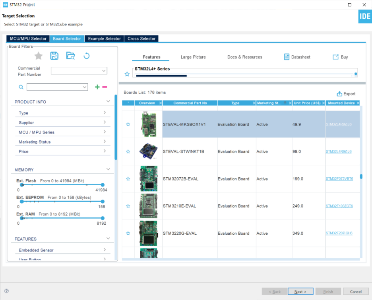Favorite the STM32L4+ Series star

(x=127, y=74)
